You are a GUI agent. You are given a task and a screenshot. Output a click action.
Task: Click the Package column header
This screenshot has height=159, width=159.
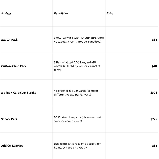[x=6, y=13]
